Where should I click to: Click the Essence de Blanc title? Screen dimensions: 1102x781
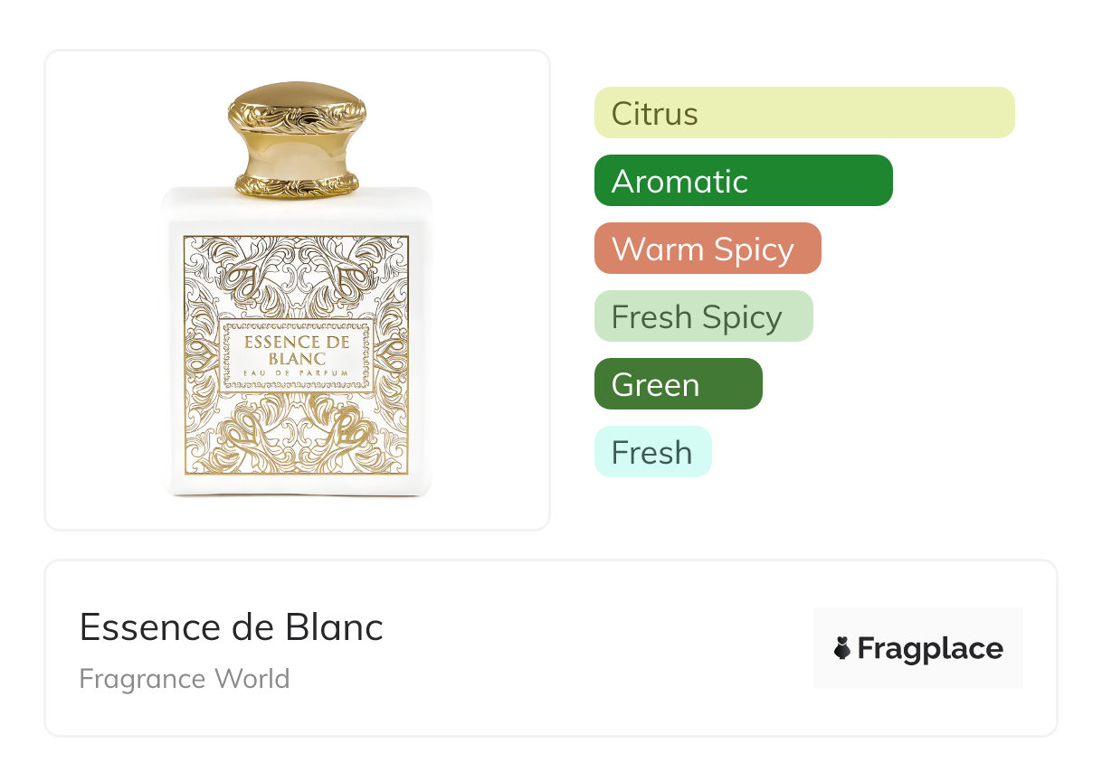click(x=231, y=626)
